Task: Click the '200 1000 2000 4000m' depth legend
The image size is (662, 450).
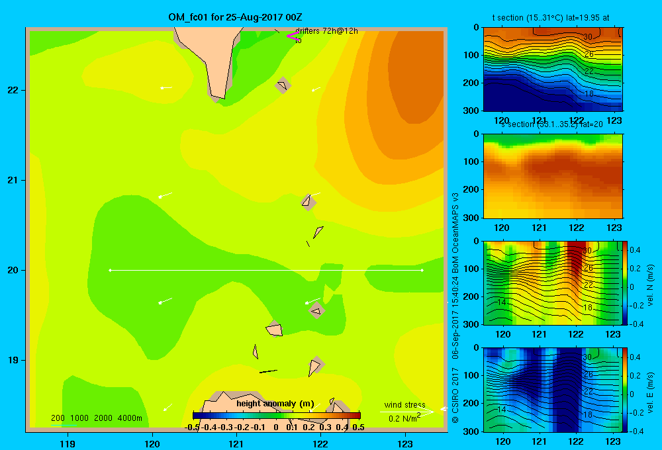Action: pos(96,418)
